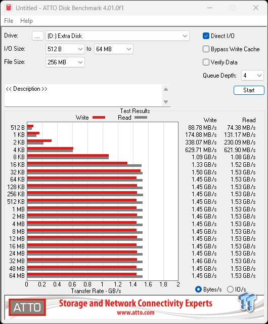Click the read value 131.17 MB/s

point(240,135)
